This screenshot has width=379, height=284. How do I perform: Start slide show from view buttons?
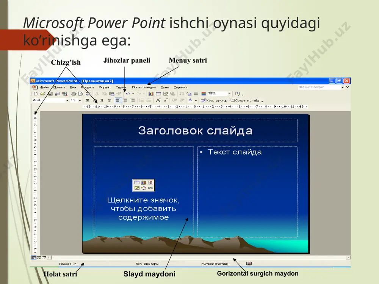[44, 257]
